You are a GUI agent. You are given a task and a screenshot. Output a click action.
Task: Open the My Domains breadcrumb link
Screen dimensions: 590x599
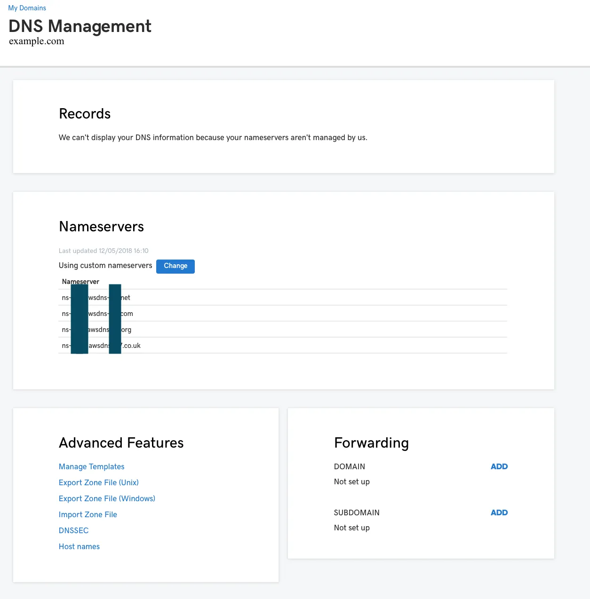click(x=27, y=8)
